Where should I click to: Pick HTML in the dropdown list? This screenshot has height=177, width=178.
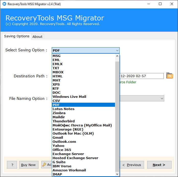click(x=84, y=76)
